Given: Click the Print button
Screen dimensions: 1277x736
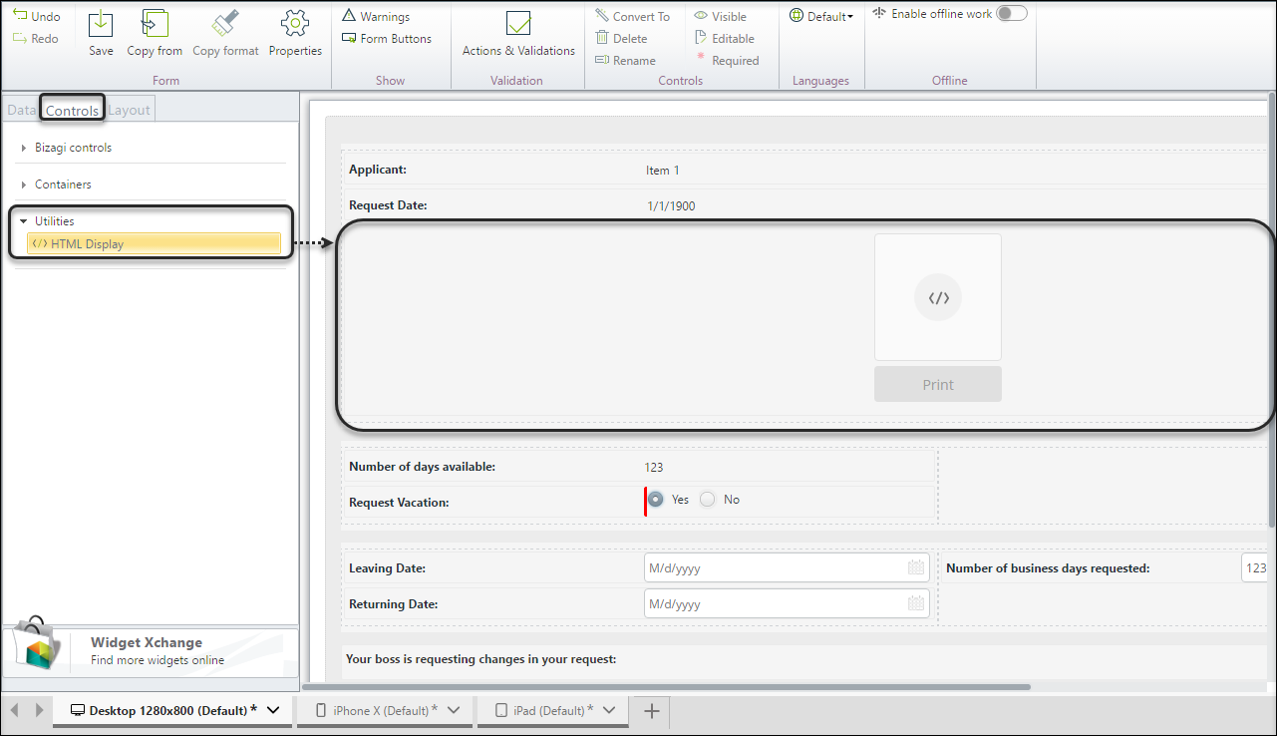Looking at the screenshot, I should [938, 384].
